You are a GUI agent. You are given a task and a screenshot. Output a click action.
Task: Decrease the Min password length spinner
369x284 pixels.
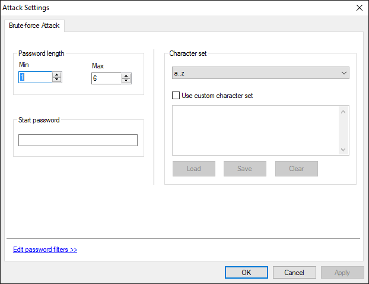click(57, 80)
